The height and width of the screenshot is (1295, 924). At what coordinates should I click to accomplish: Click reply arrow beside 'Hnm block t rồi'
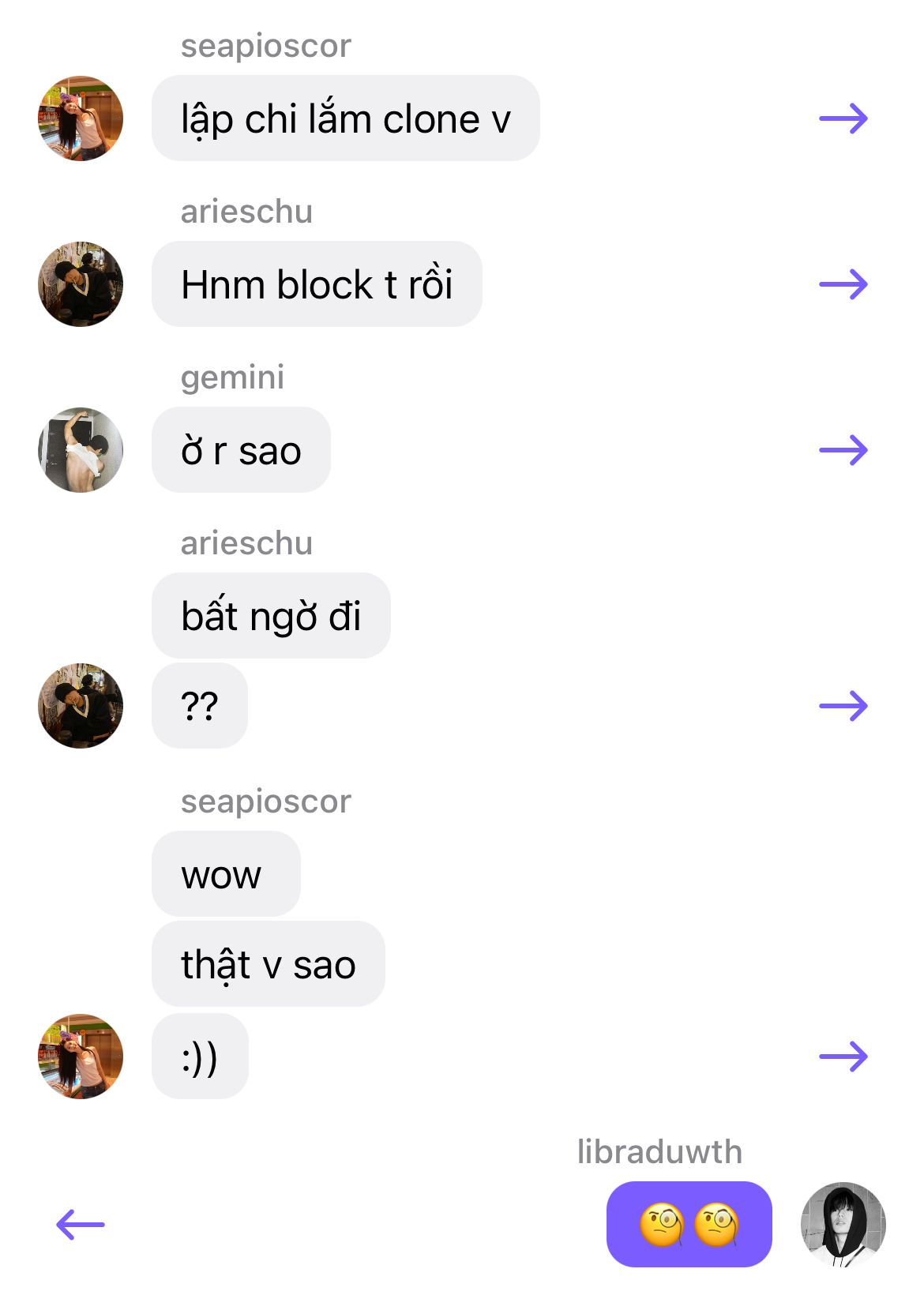point(843,284)
